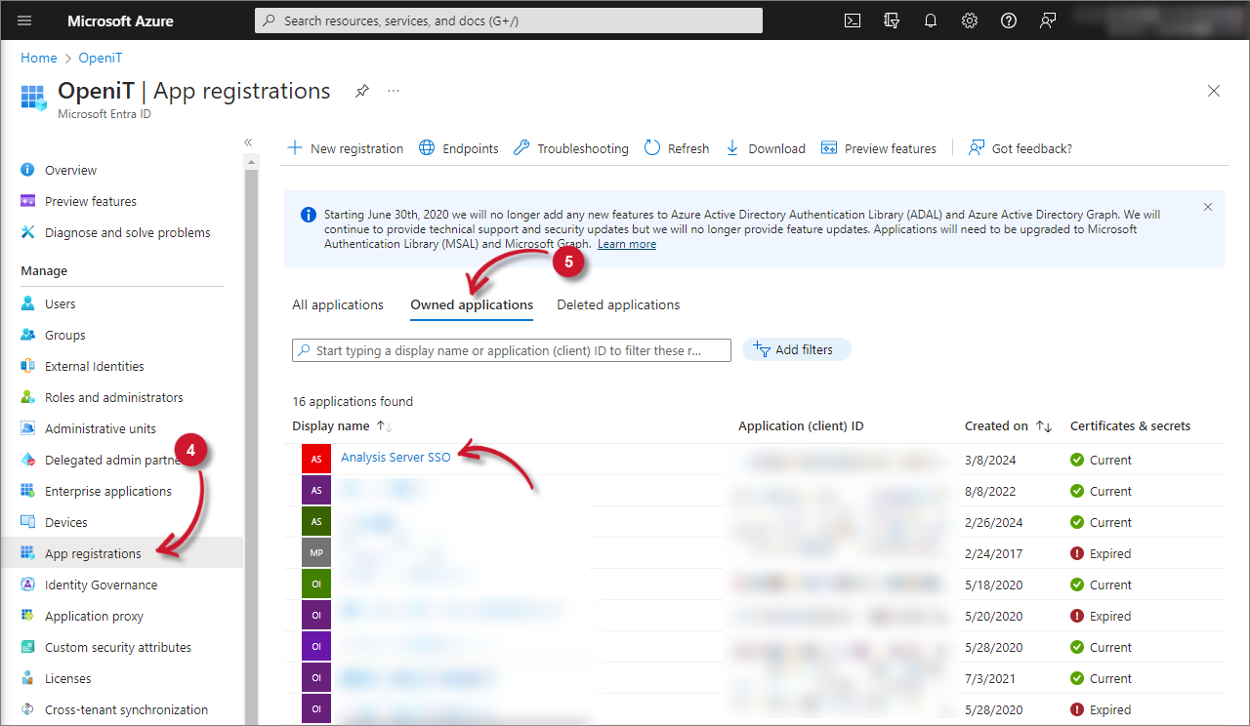Open the settings gear in top bar
This screenshot has height=726, width=1250.
coord(970,20)
